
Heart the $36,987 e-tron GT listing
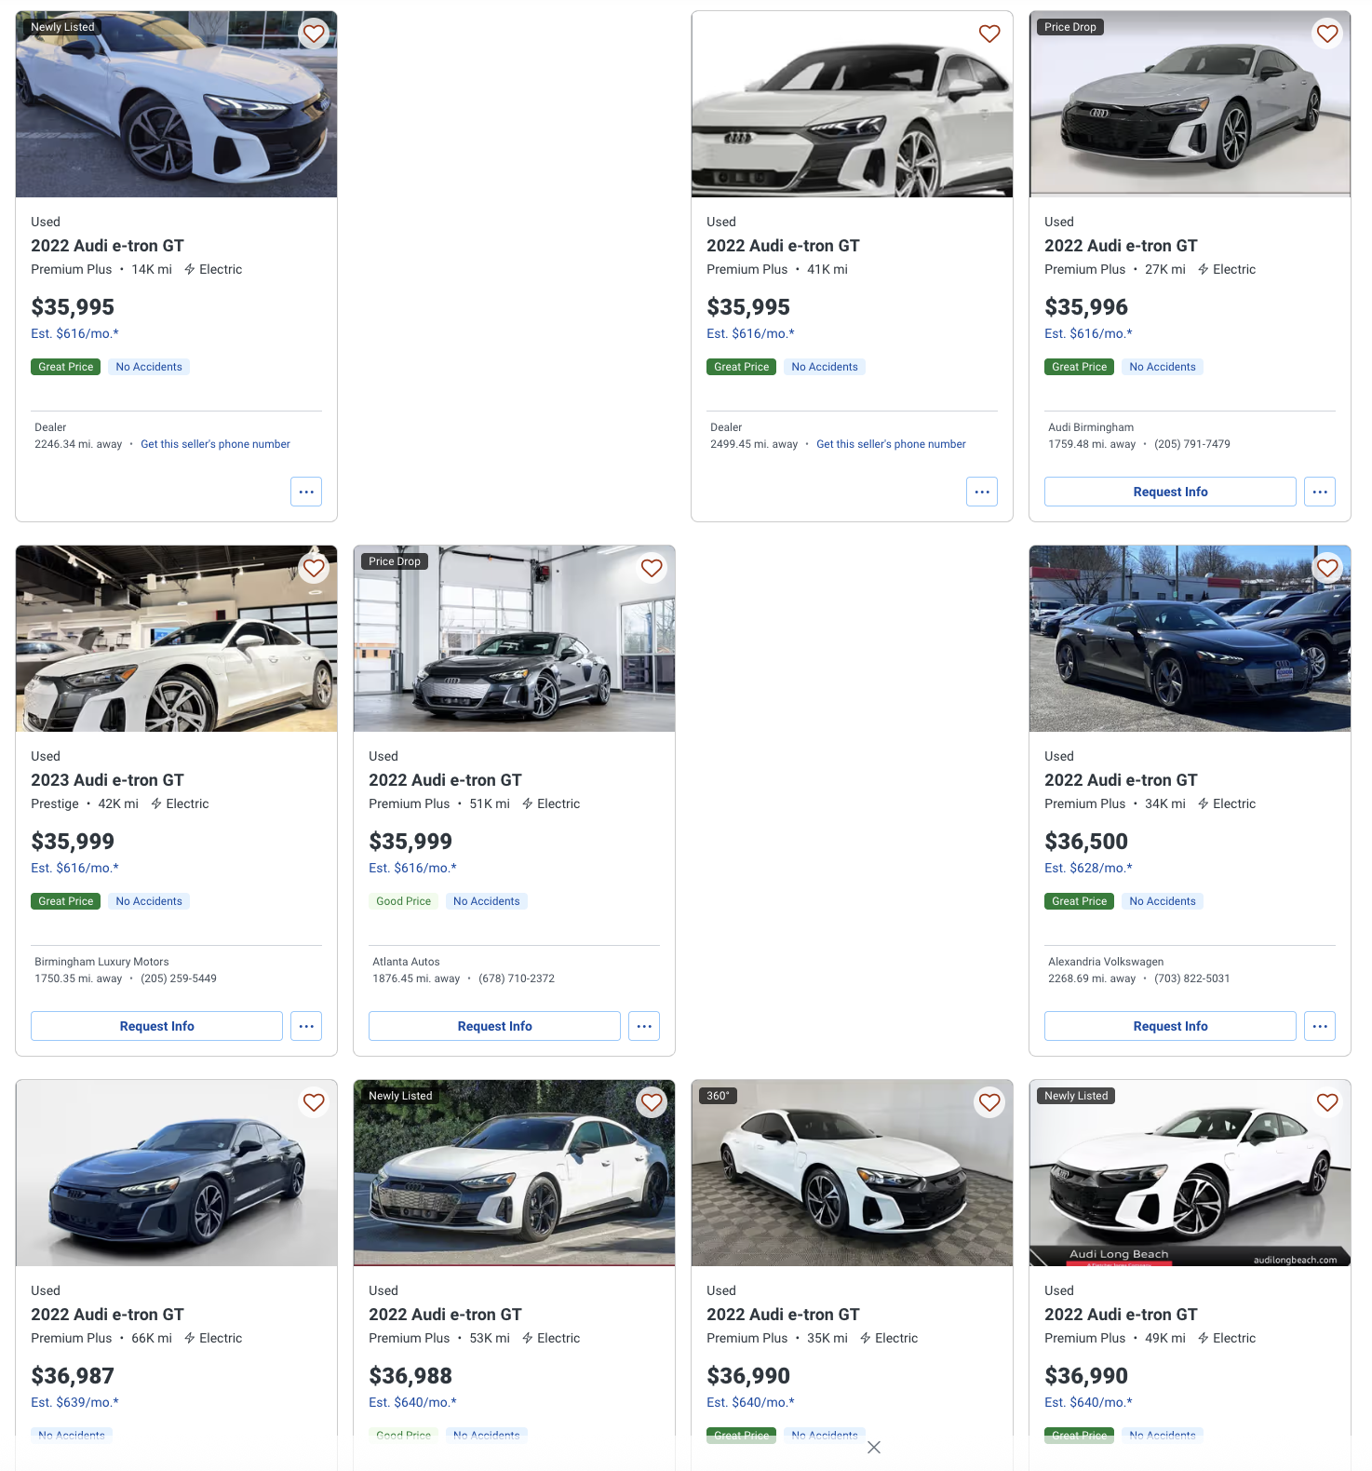point(314,1103)
